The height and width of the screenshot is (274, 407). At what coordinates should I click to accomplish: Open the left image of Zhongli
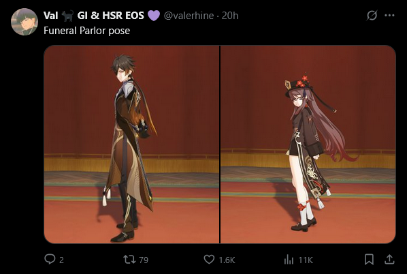[x=131, y=144]
